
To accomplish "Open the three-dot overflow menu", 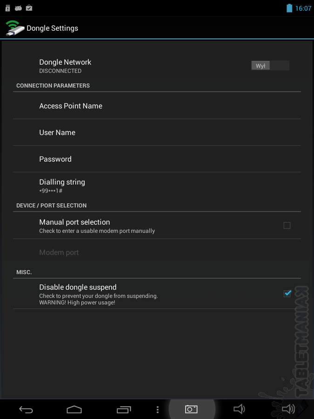I will click(158, 409).
